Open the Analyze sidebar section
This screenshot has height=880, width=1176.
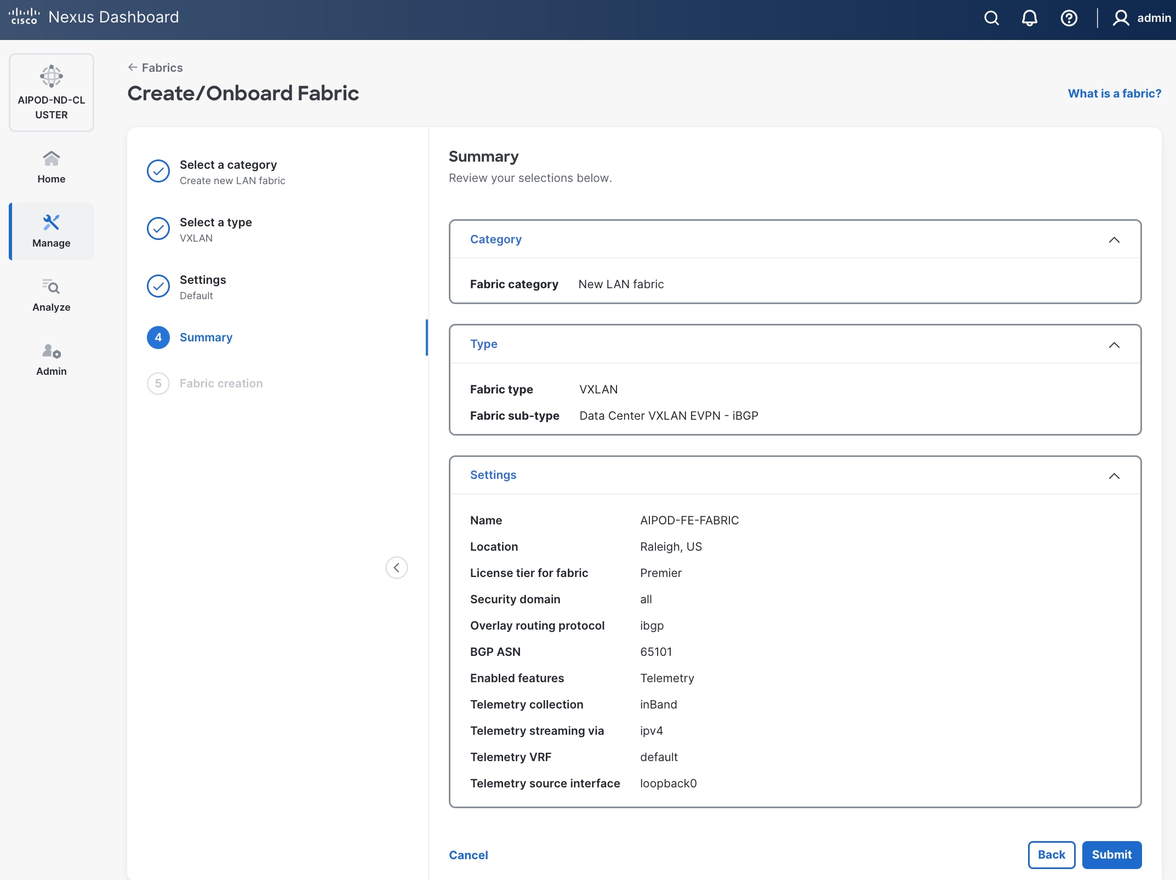coord(52,295)
